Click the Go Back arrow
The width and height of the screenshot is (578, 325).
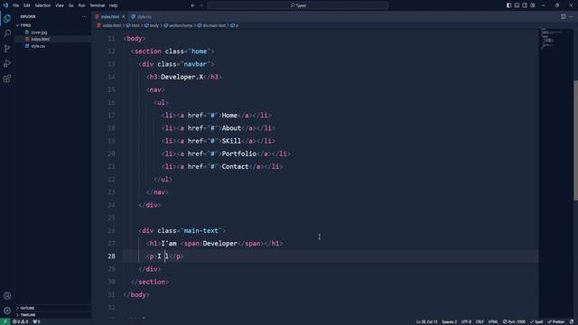pyautogui.click(x=192, y=5)
